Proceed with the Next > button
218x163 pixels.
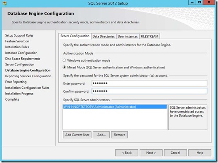tap(151, 153)
